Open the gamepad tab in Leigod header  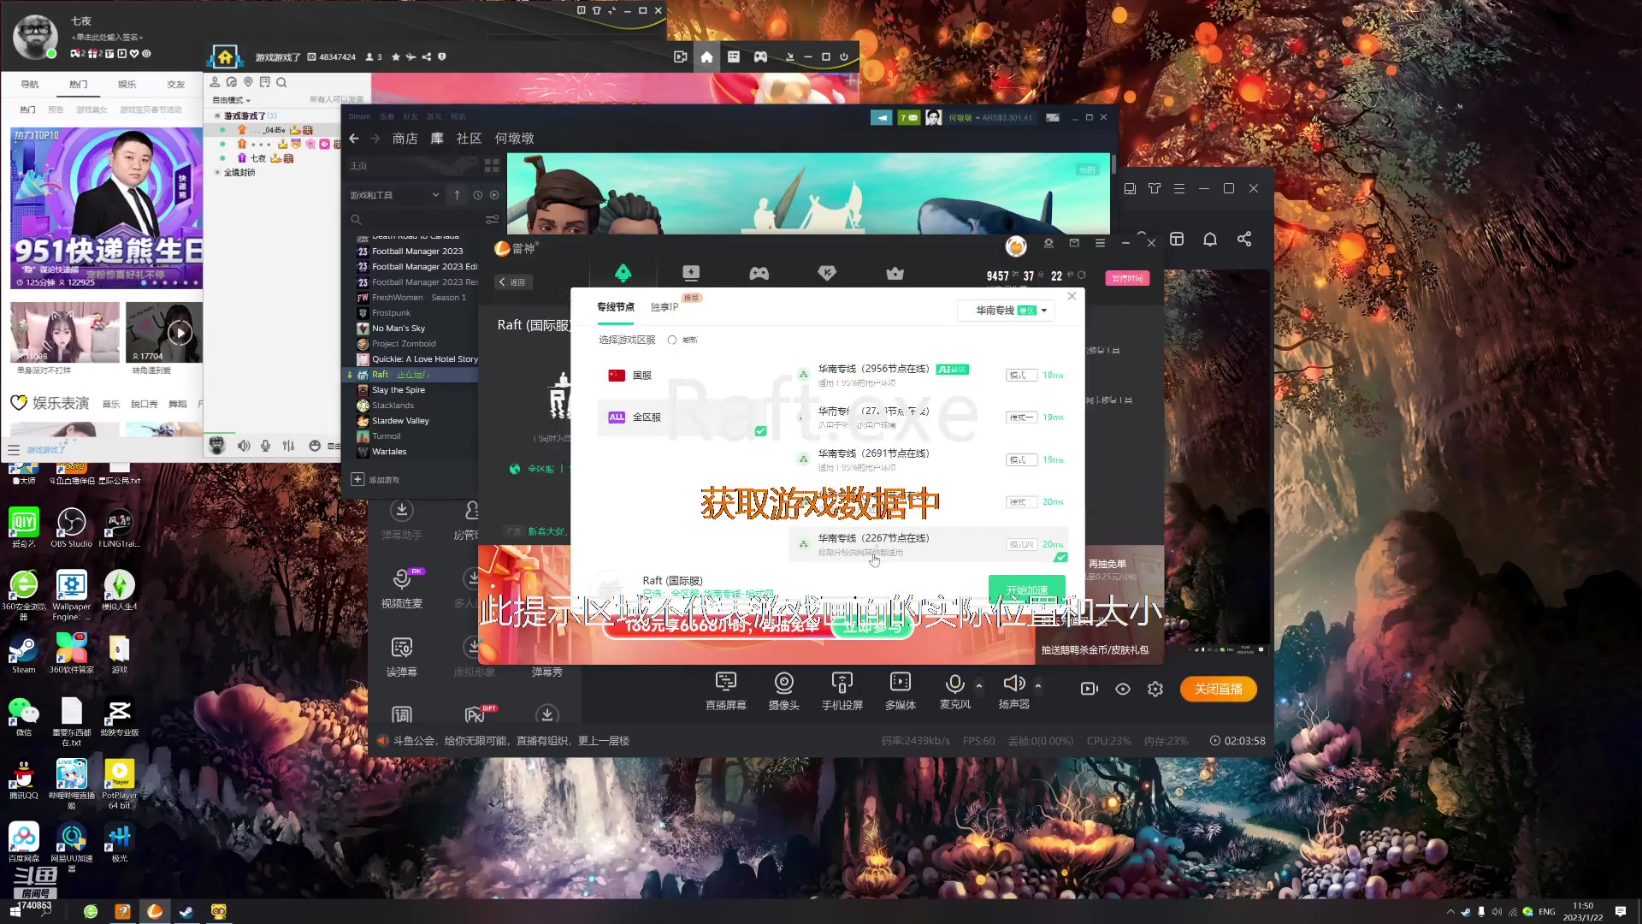click(759, 273)
